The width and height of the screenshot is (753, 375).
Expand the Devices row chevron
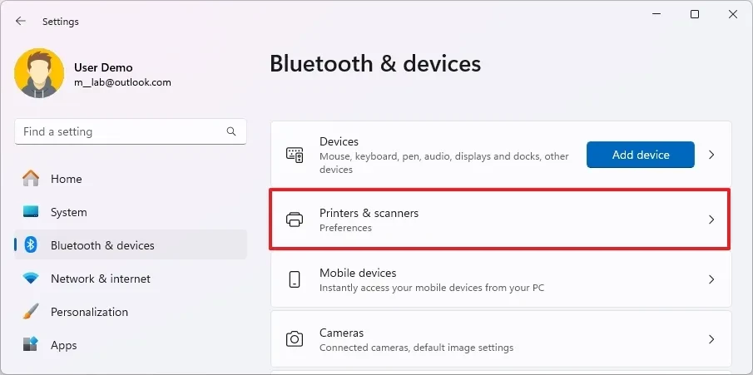tap(711, 155)
